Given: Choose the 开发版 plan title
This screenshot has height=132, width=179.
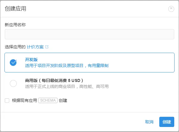Looking at the screenshot, I should click(x=31, y=60).
